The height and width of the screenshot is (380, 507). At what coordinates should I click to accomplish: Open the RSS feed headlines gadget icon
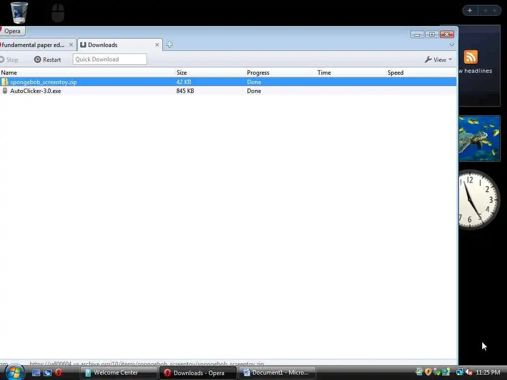tap(470, 57)
